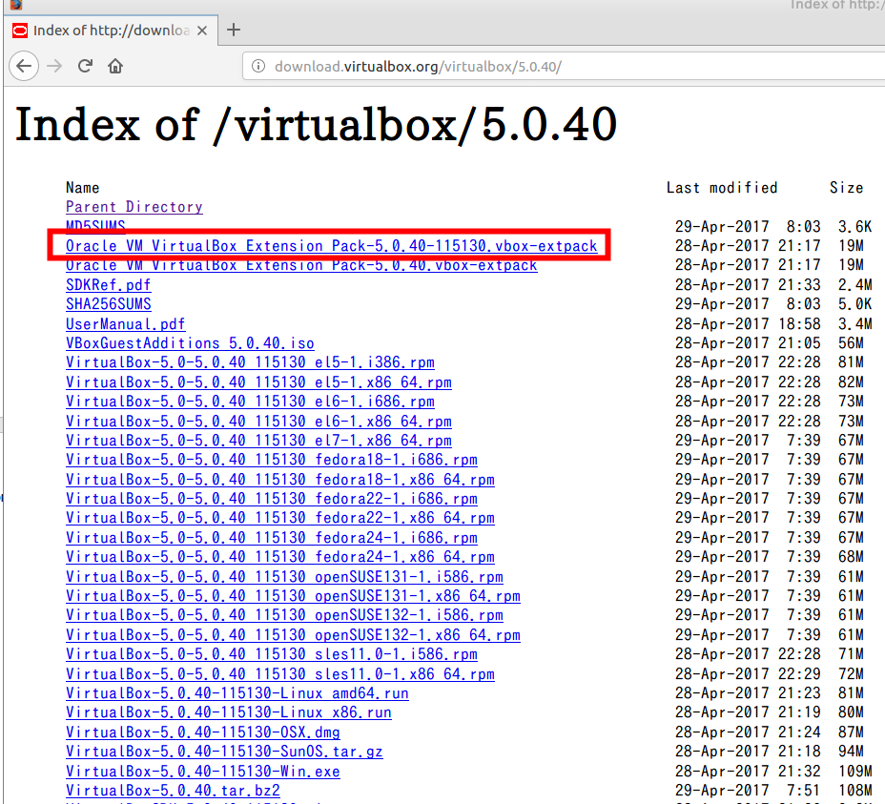Download VBoxGuestAdditions_5.0.40.iso
The image size is (885, 804).
[x=190, y=343]
